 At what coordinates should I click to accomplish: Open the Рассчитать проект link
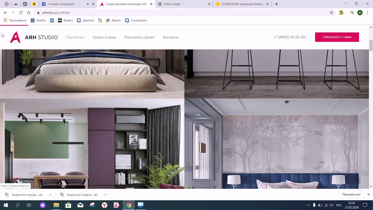pos(140,37)
